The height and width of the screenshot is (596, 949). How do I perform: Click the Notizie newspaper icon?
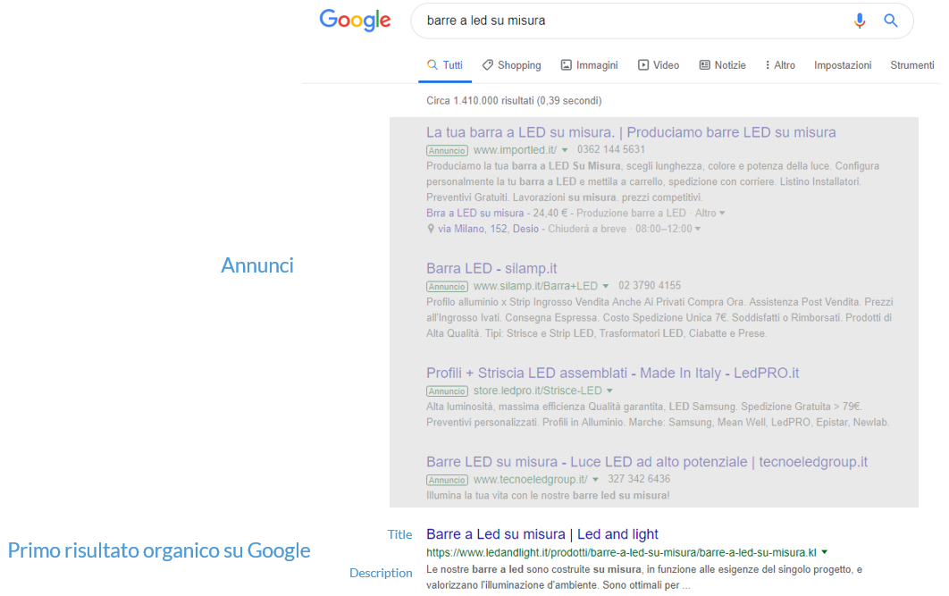(x=704, y=64)
